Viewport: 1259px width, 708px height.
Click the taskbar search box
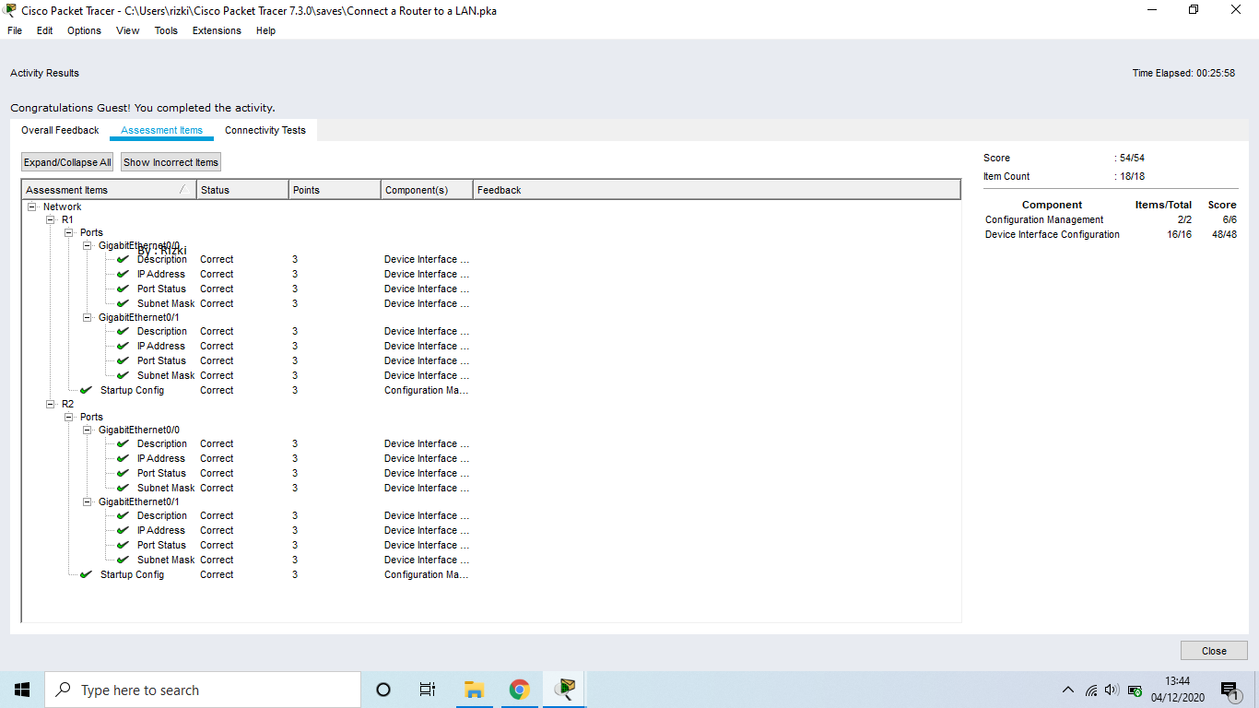point(203,690)
